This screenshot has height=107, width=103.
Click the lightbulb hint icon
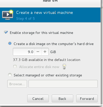click(64, 67)
